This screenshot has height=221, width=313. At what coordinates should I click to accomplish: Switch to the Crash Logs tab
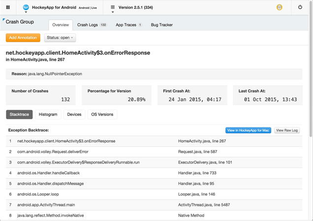pos(92,25)
